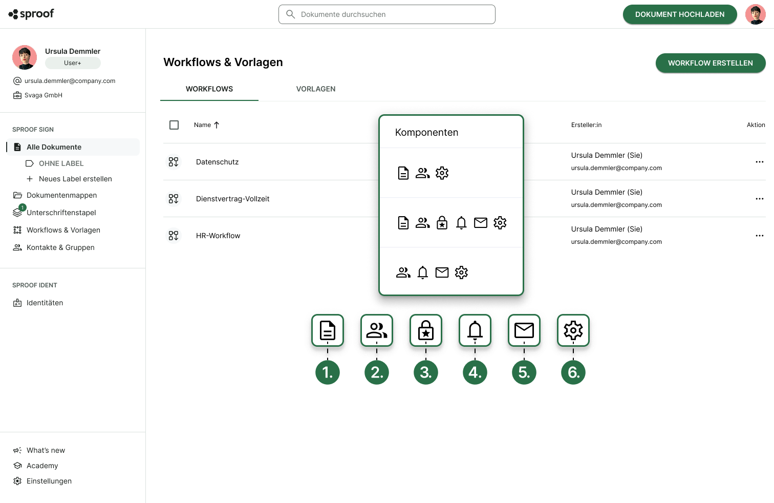This screenshot has width=774, height=503.
Task: Click the Svaga GmbH company text
Action: coord(44,95)
